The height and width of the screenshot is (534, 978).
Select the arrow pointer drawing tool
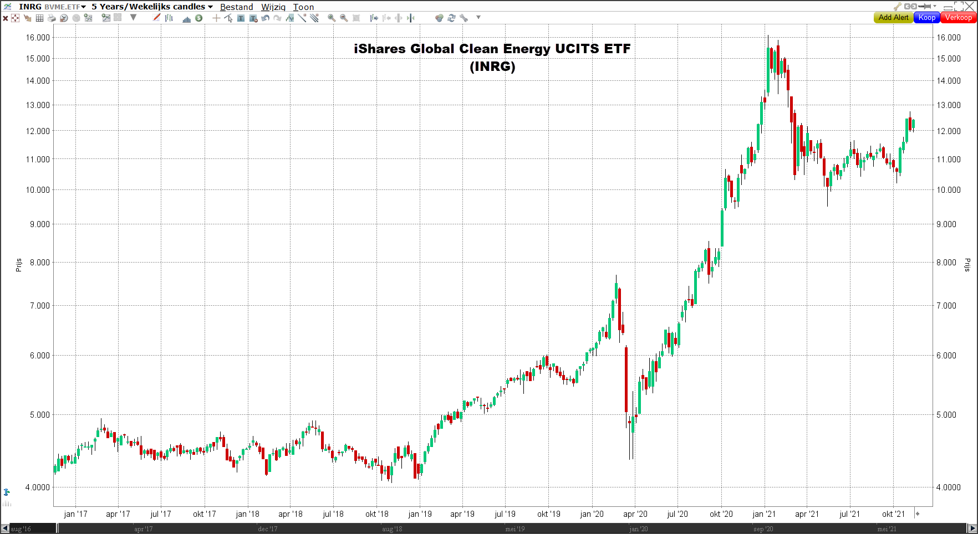228,18
